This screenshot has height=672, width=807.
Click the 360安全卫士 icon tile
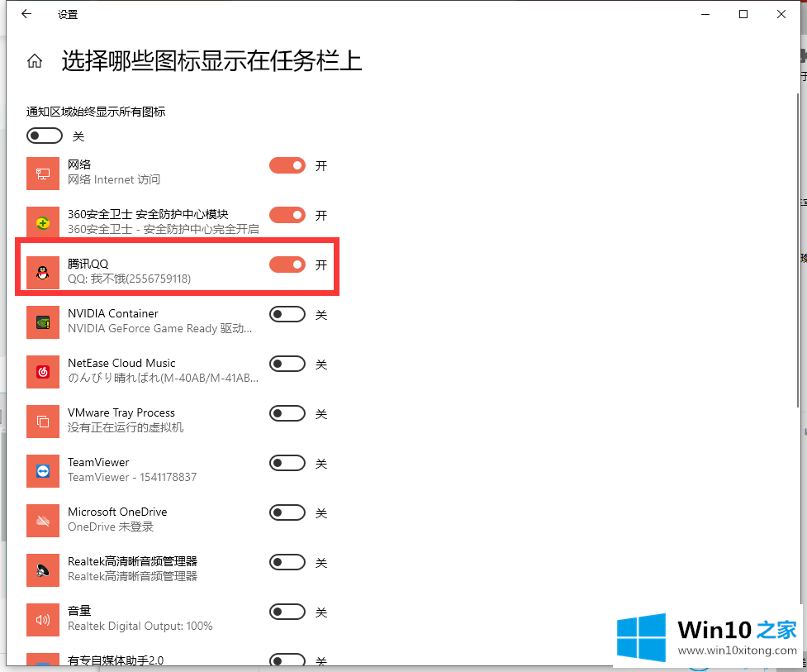click(43, 222)
